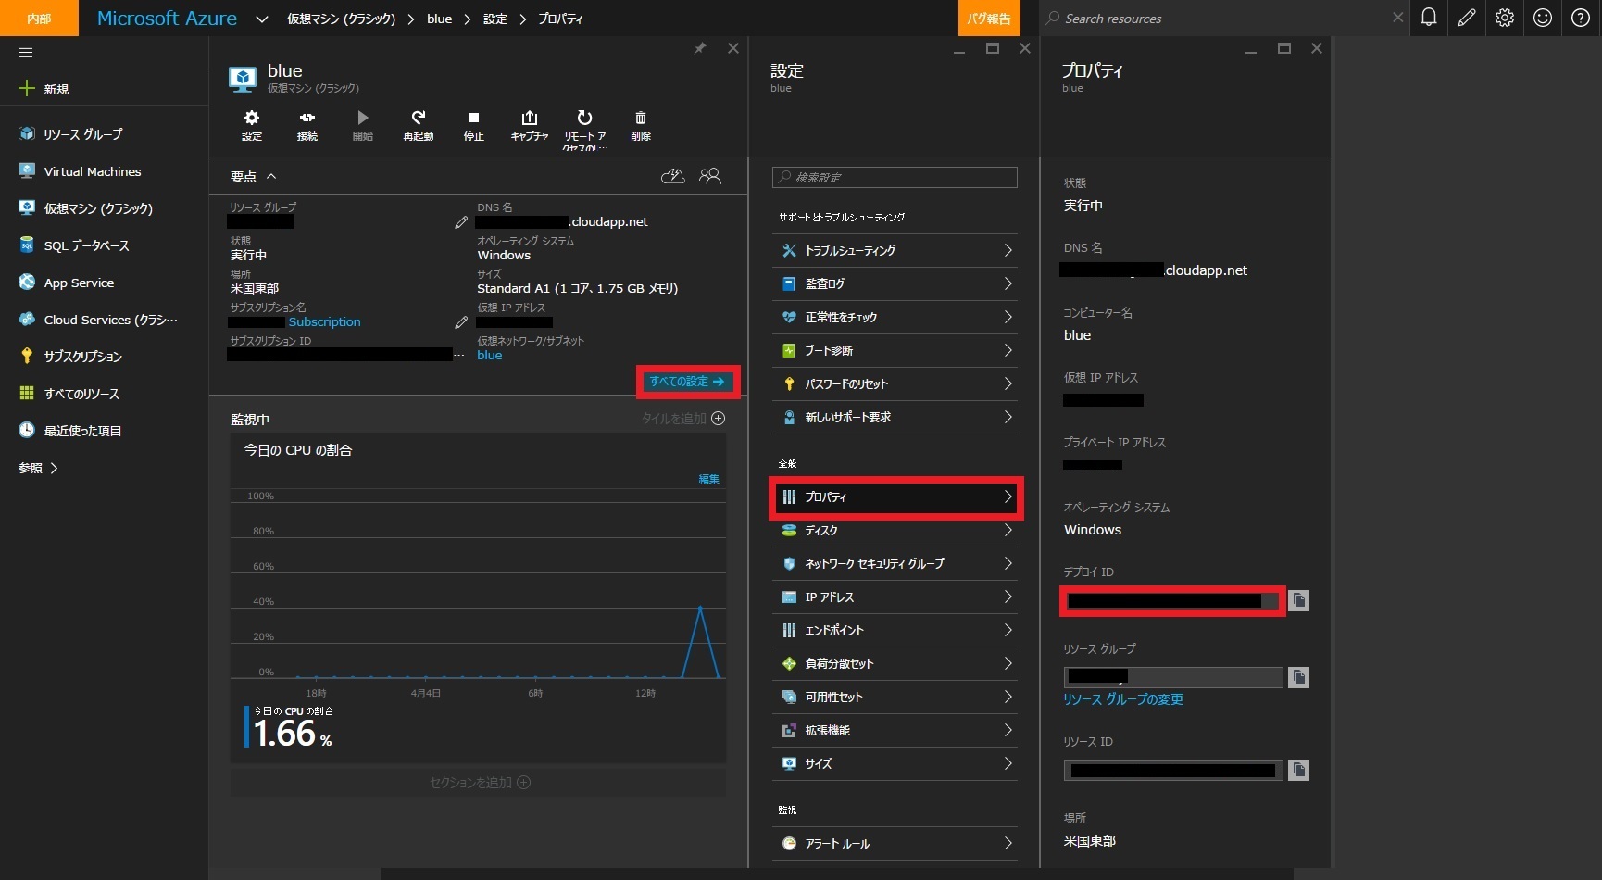Viewport: 1602px width, 880px height.
Task: Open SQL データベース in sidebar
Action: [104, 245]
